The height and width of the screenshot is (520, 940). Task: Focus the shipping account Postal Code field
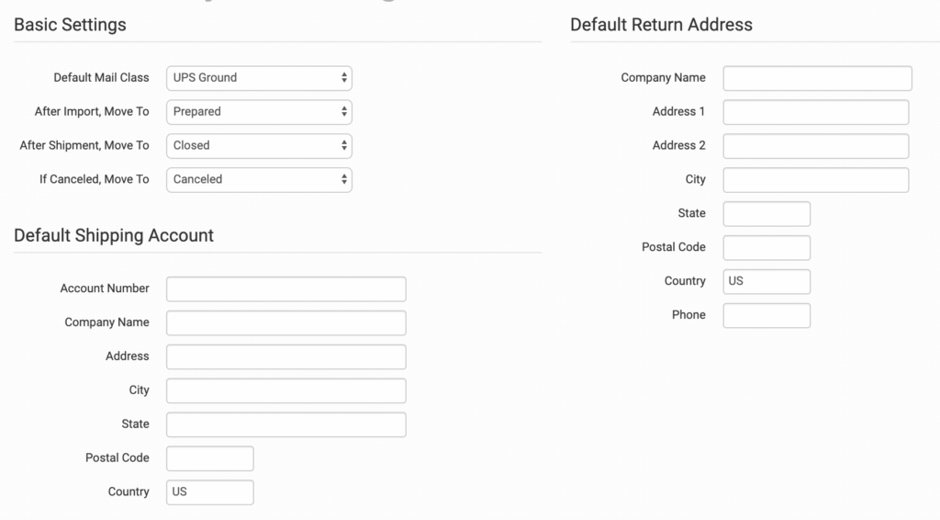[209, 458]
